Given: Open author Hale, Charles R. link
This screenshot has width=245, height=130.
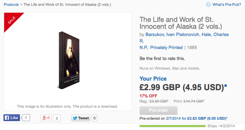Looking at the screenshot, I should [x=215, y=34].
